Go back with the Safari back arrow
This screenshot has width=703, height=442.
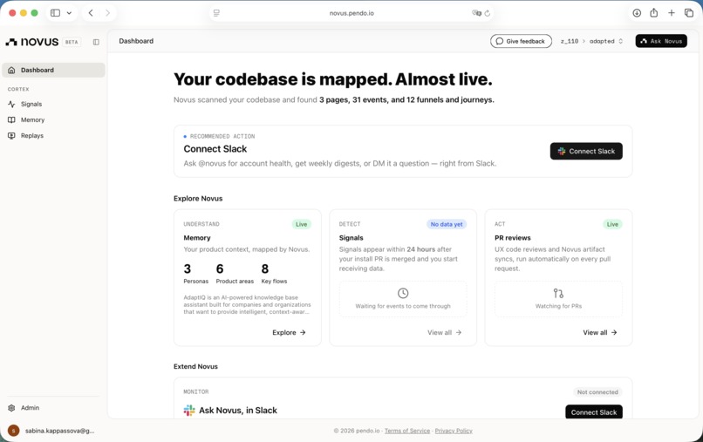pos(91,13)
